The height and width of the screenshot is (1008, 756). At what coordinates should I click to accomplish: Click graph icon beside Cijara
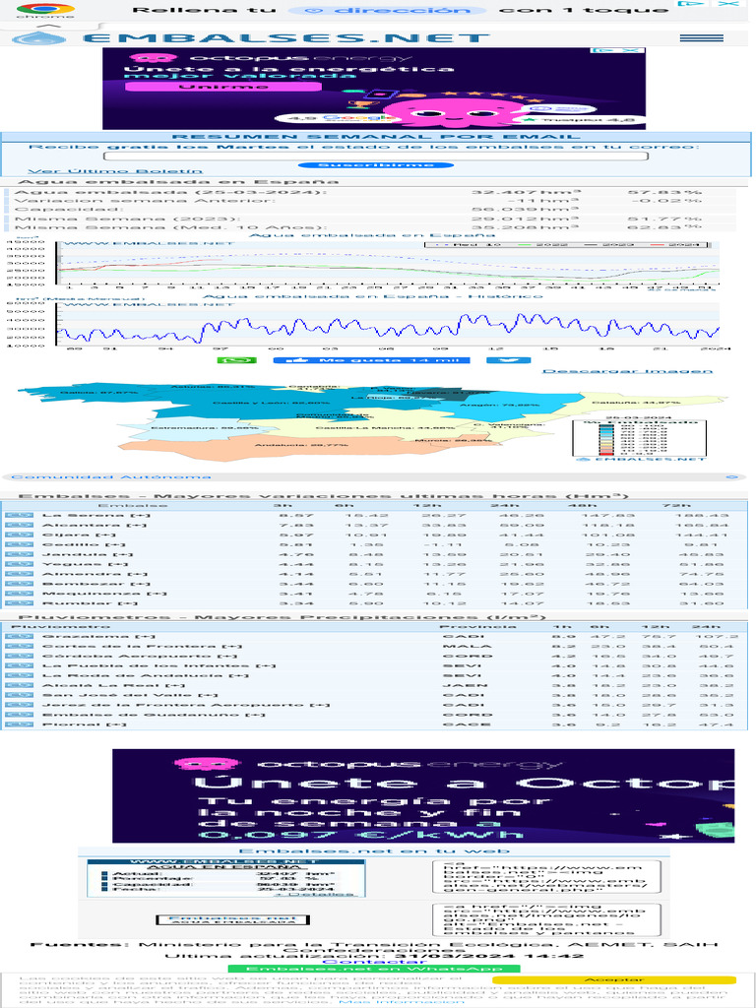(x=19, y=535)
